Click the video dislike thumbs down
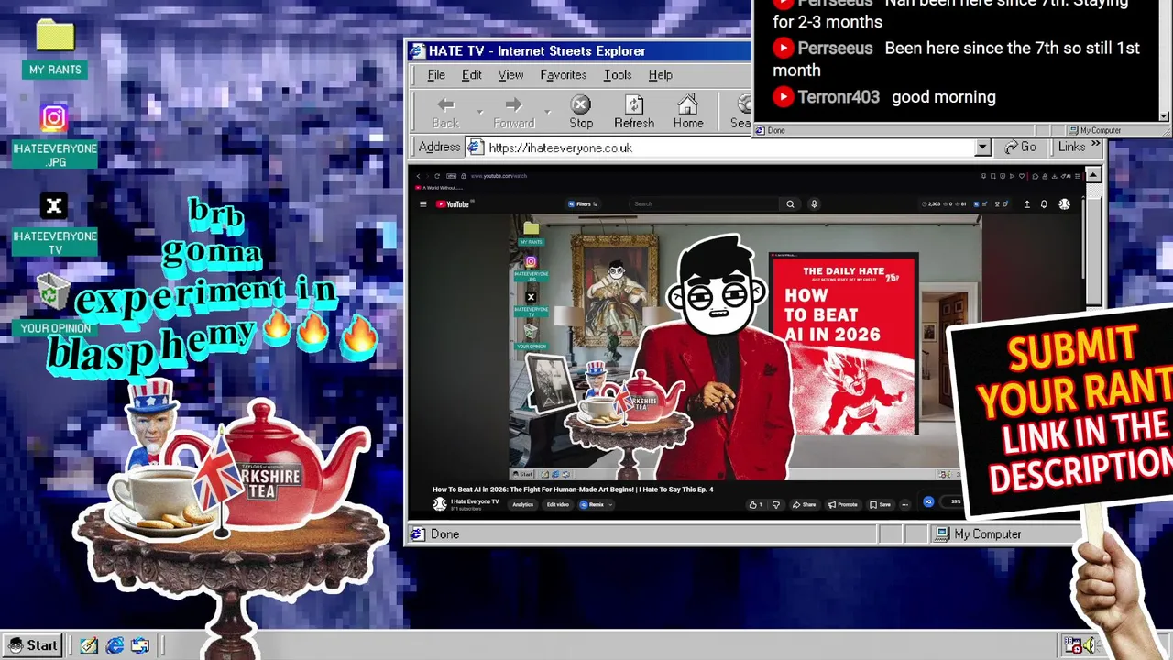Image resolution: width=1173 pixels, height=660 pixels. click(x=775, y=504)
